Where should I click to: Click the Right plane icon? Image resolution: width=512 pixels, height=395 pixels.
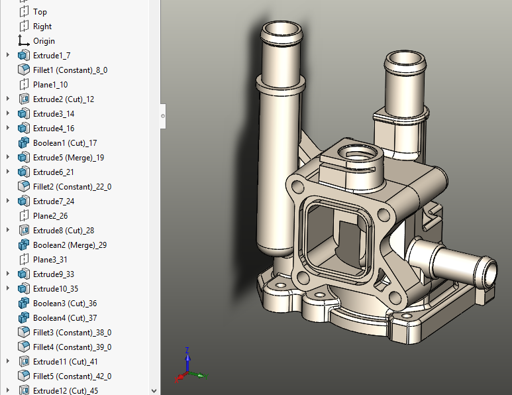(24, 26)
